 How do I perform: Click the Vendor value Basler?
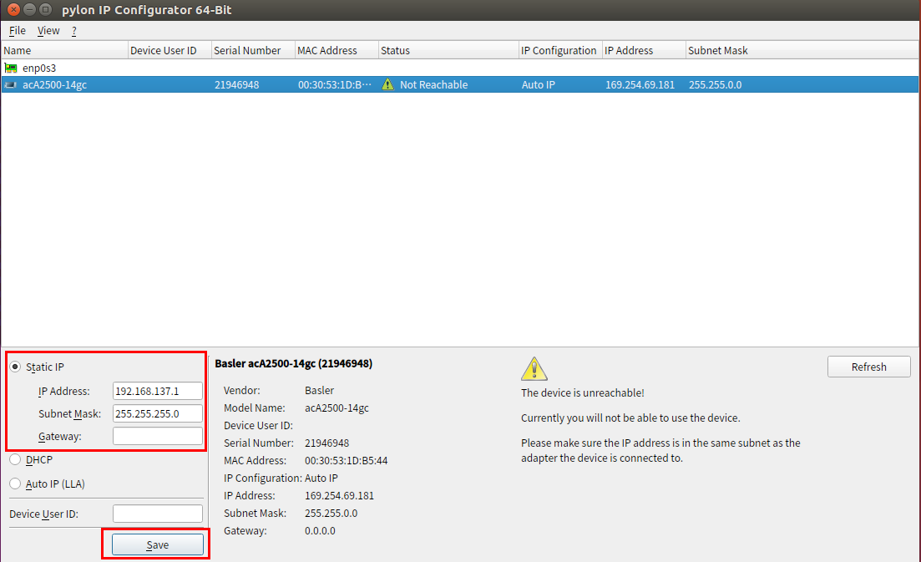pyautogui.click(x=320, y=391)
